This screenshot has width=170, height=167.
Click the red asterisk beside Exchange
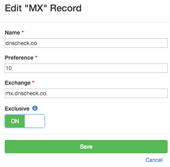point(33,82)
